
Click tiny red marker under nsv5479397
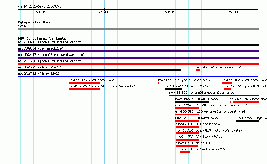pos(159,83)
